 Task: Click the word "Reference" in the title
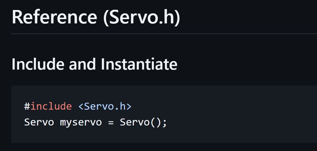pos(54,17)
